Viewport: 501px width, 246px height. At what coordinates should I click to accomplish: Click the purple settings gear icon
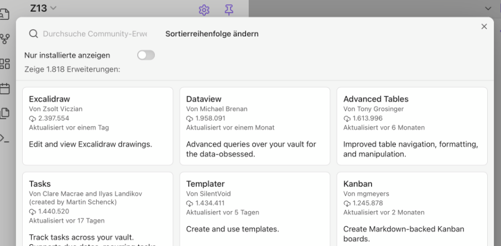[x=203, y=9]
